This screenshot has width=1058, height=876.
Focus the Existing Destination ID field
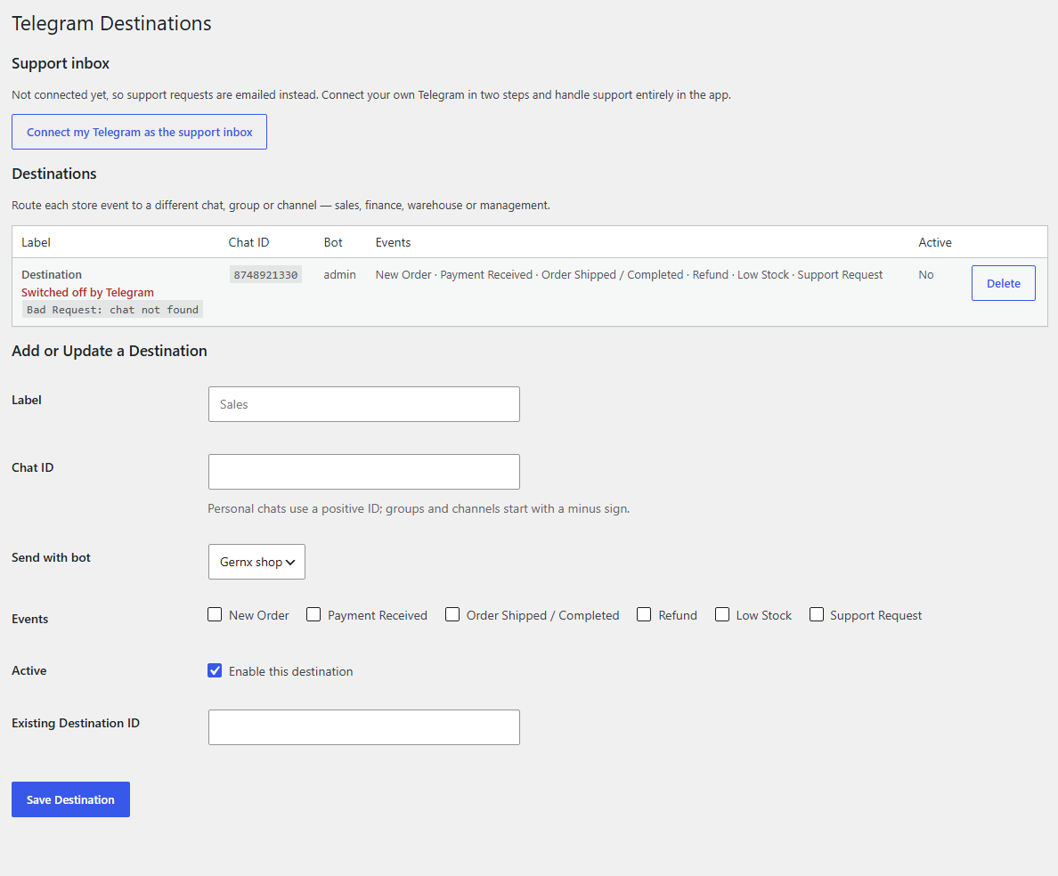363,727
